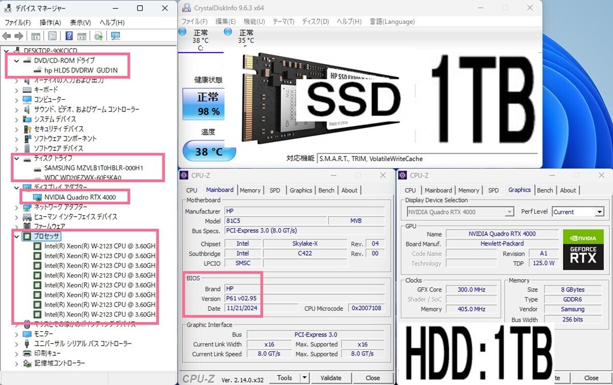Click the memory Type value GDDR6
The width and height of the screenshot is (613, 385).
(573, 299)
